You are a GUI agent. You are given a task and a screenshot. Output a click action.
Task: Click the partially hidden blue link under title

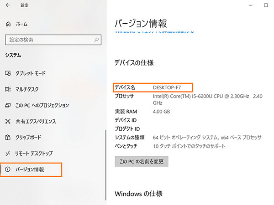154,32
